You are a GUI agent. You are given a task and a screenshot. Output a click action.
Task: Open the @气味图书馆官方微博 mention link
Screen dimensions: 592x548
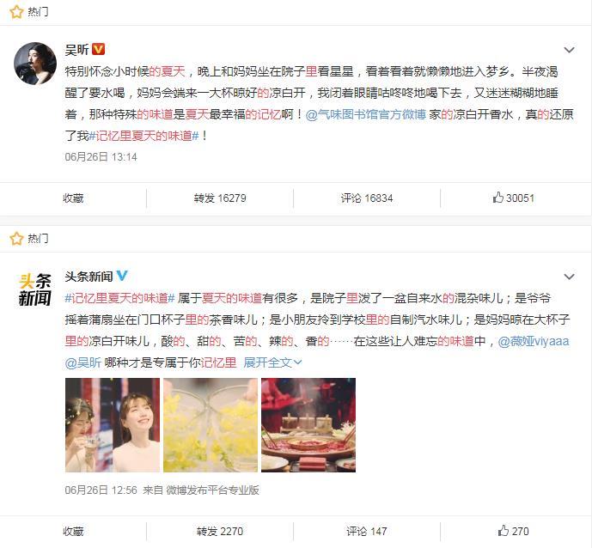[x=366, y=114]
